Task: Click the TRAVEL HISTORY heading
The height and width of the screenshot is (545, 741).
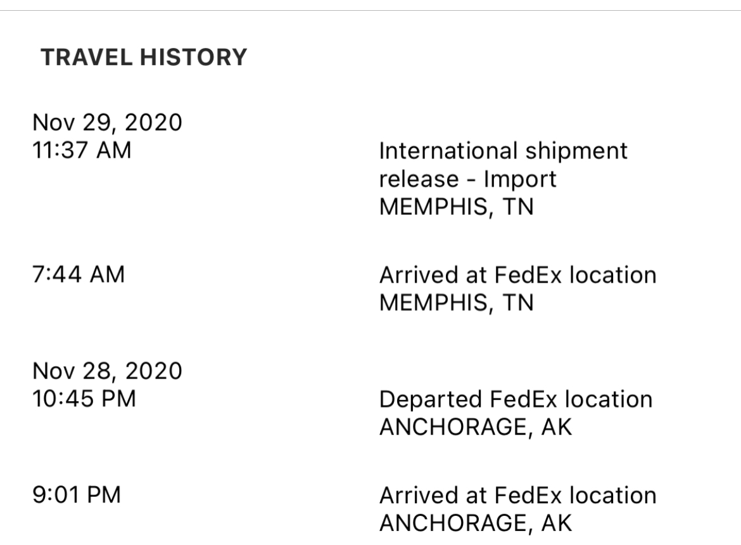Action: [x=143, y=58]
